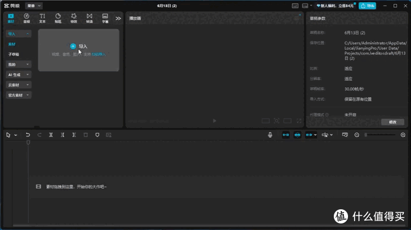Open the linkage options dropdown arrow
This screenshot has height=230, width=411.
(x=315, y=135)
